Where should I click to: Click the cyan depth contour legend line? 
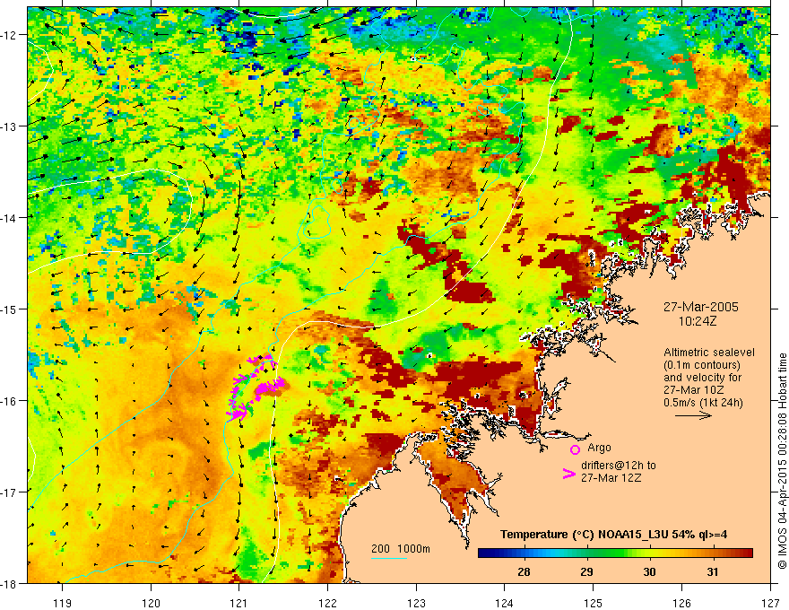point(389,558)
